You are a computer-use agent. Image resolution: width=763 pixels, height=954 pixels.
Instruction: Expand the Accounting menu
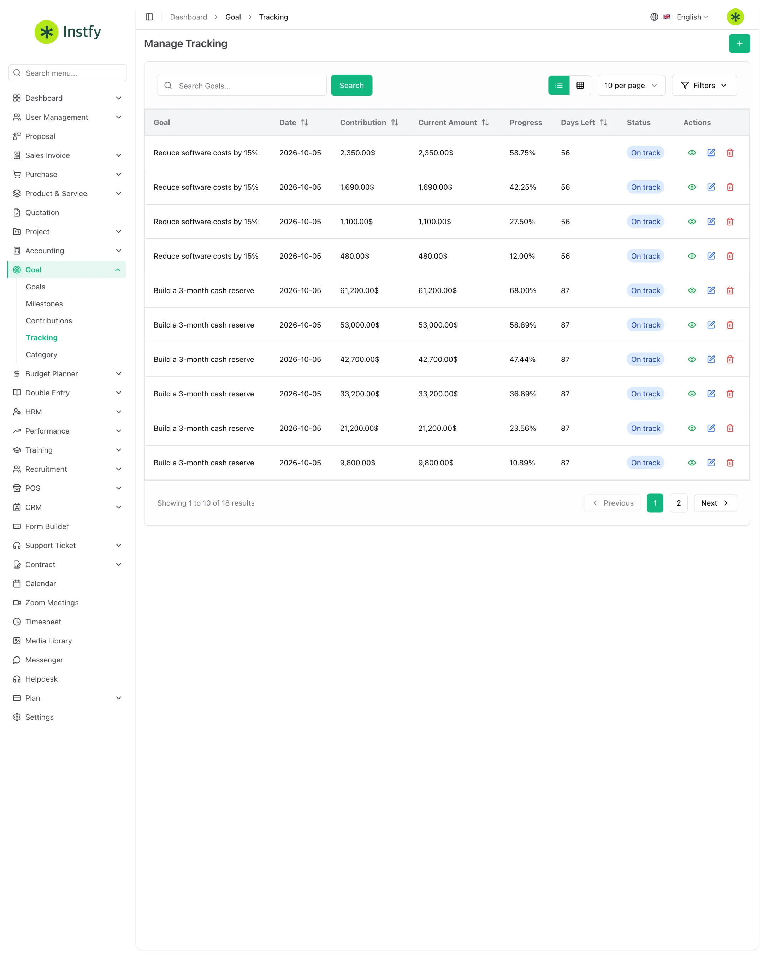tap(67, 251)
